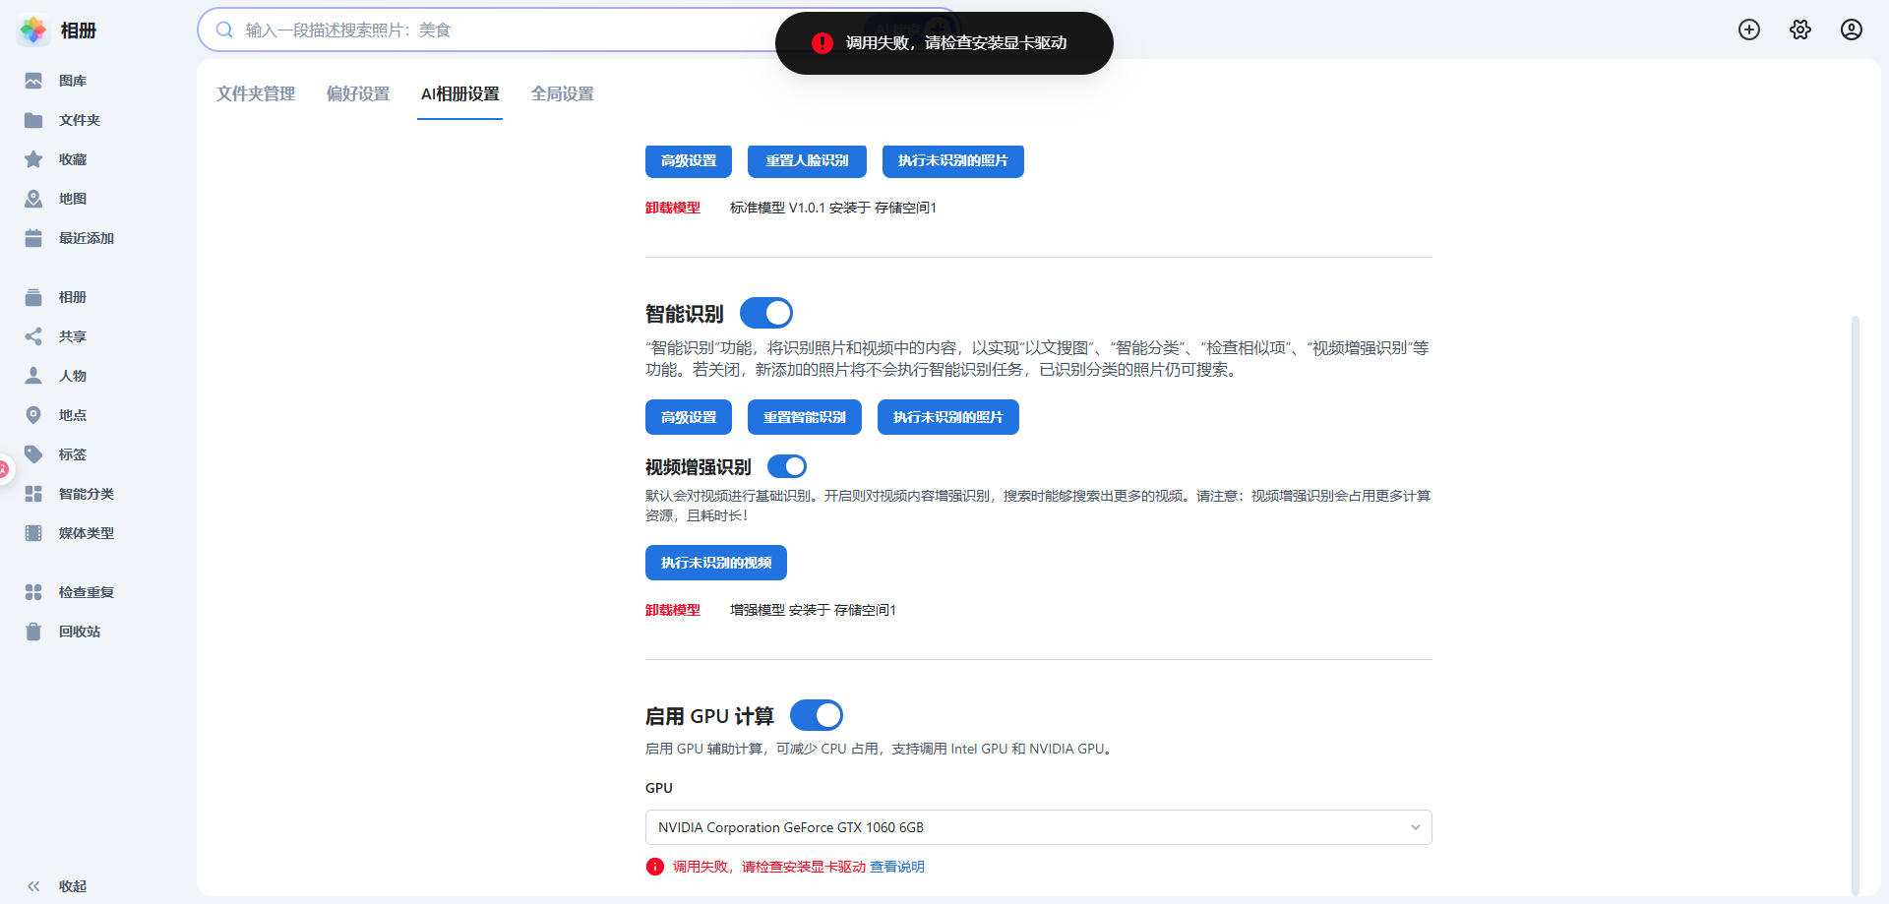The image size is (1889, 904).
Task: Open the 标签 tag icon
Action: pyautogui.click(x=33, y=454)
